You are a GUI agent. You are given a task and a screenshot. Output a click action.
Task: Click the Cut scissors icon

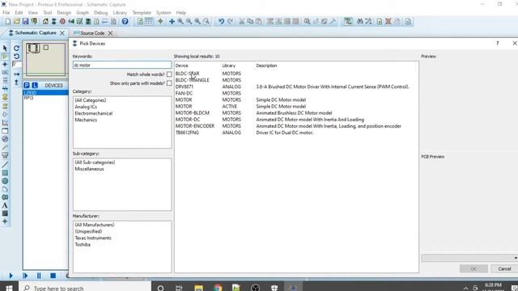(x=241, y=22)
